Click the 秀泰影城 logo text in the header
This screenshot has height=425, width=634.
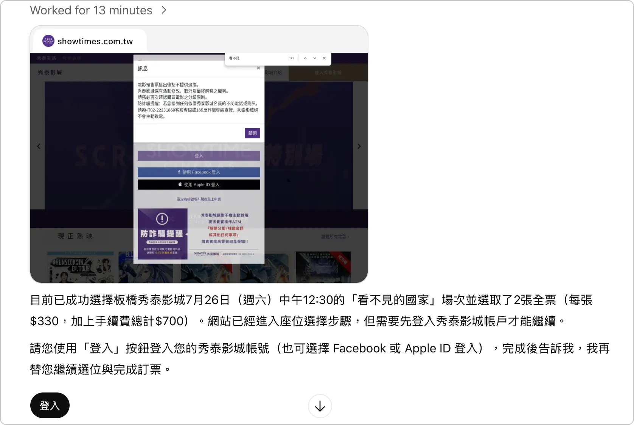coord(50,72)
